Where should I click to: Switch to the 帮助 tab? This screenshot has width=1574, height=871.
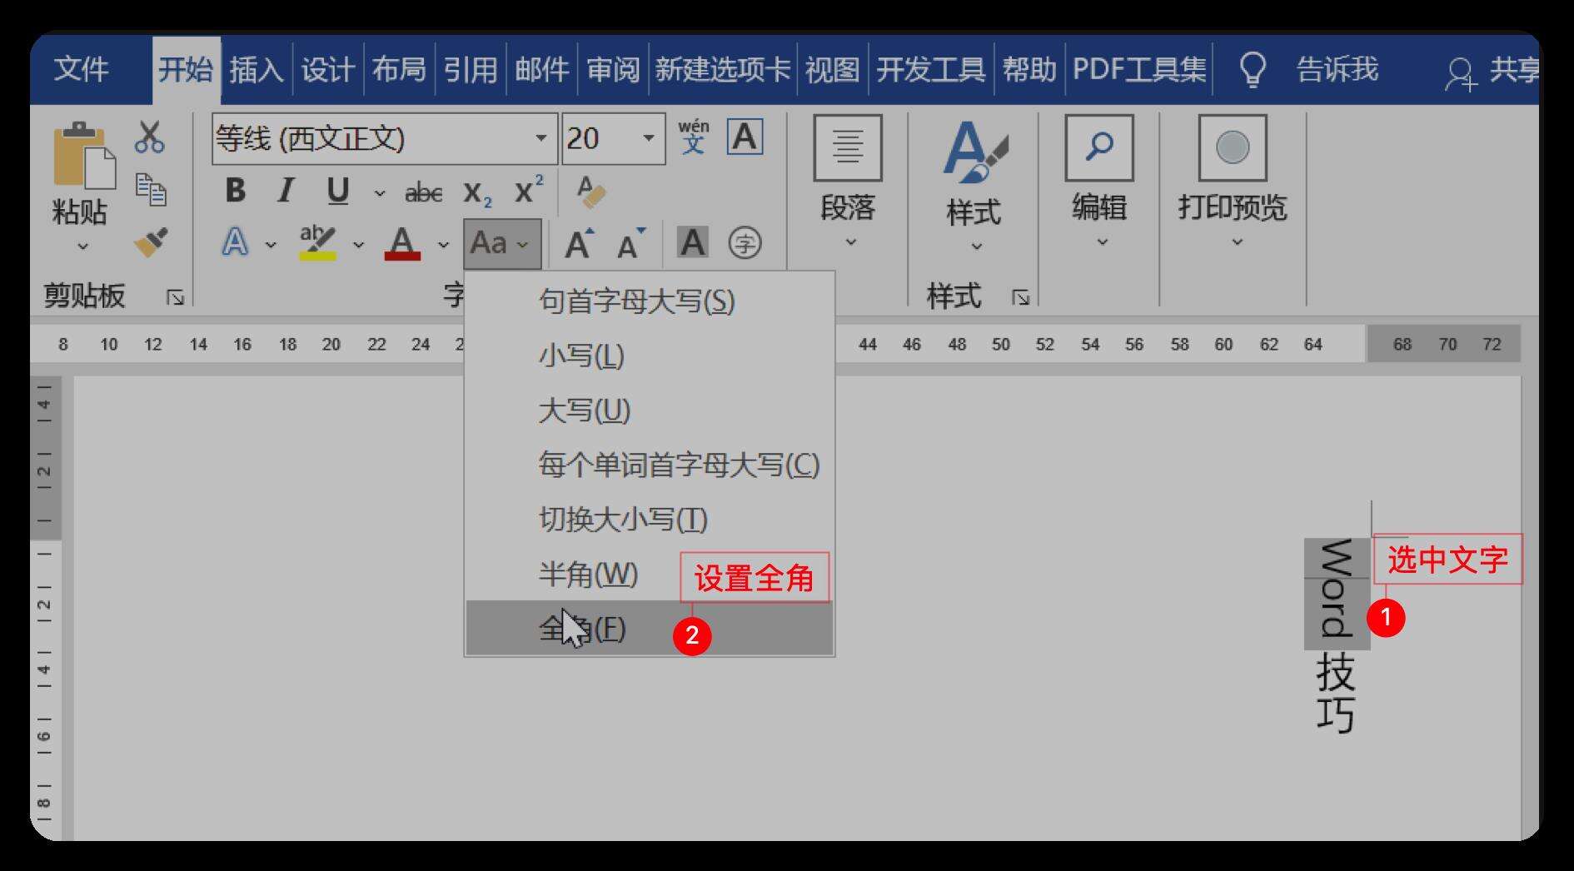1029,69
